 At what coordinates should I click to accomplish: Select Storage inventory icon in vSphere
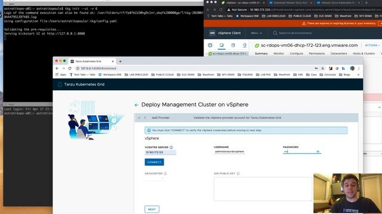233,45
